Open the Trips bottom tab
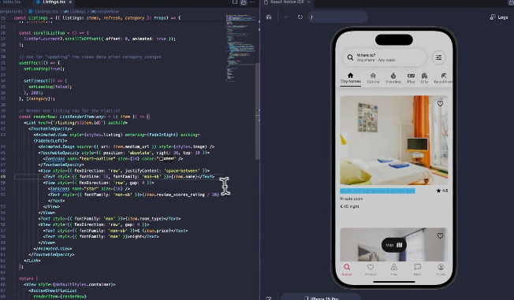This screenshot has width=514, height=300. (394, 269)
